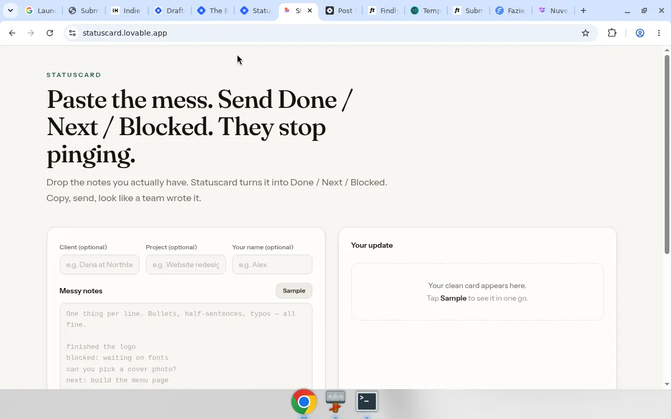
Task: Click the STATUSCARD brand label
Action: tap(74, 75)
